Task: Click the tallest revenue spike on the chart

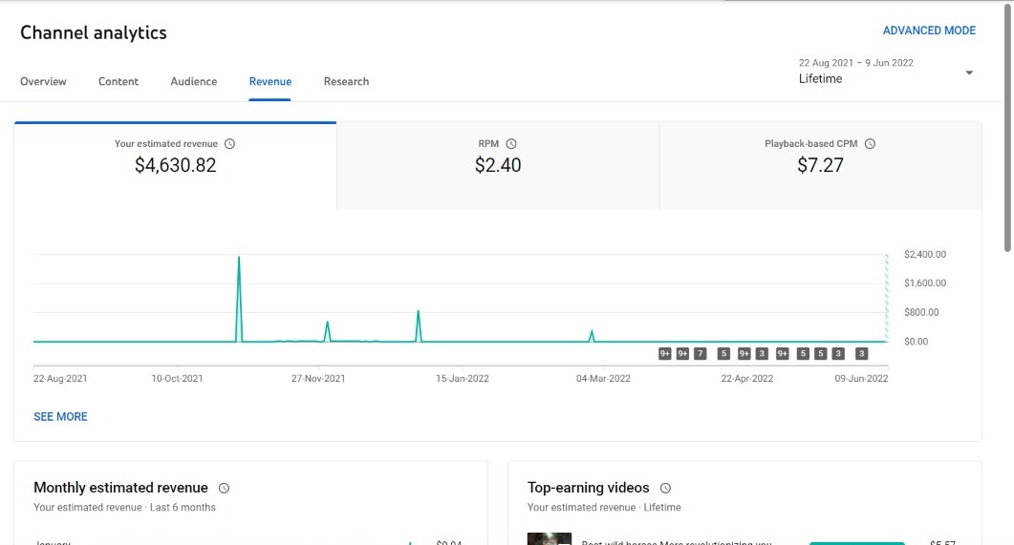Action: point(239,299)
